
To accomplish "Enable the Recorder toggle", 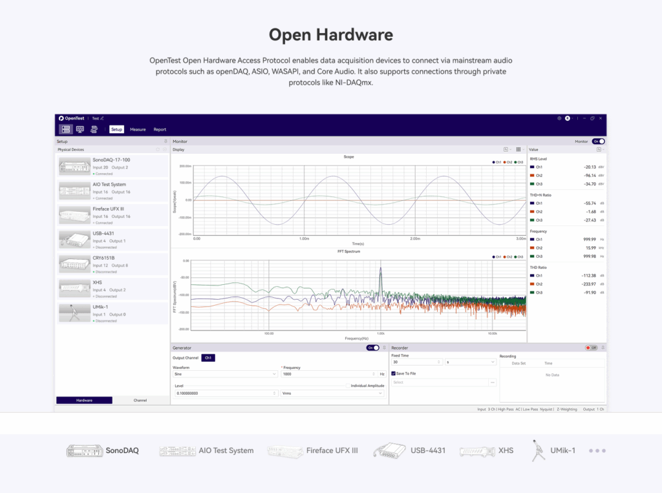I will (x=592, y=348).
